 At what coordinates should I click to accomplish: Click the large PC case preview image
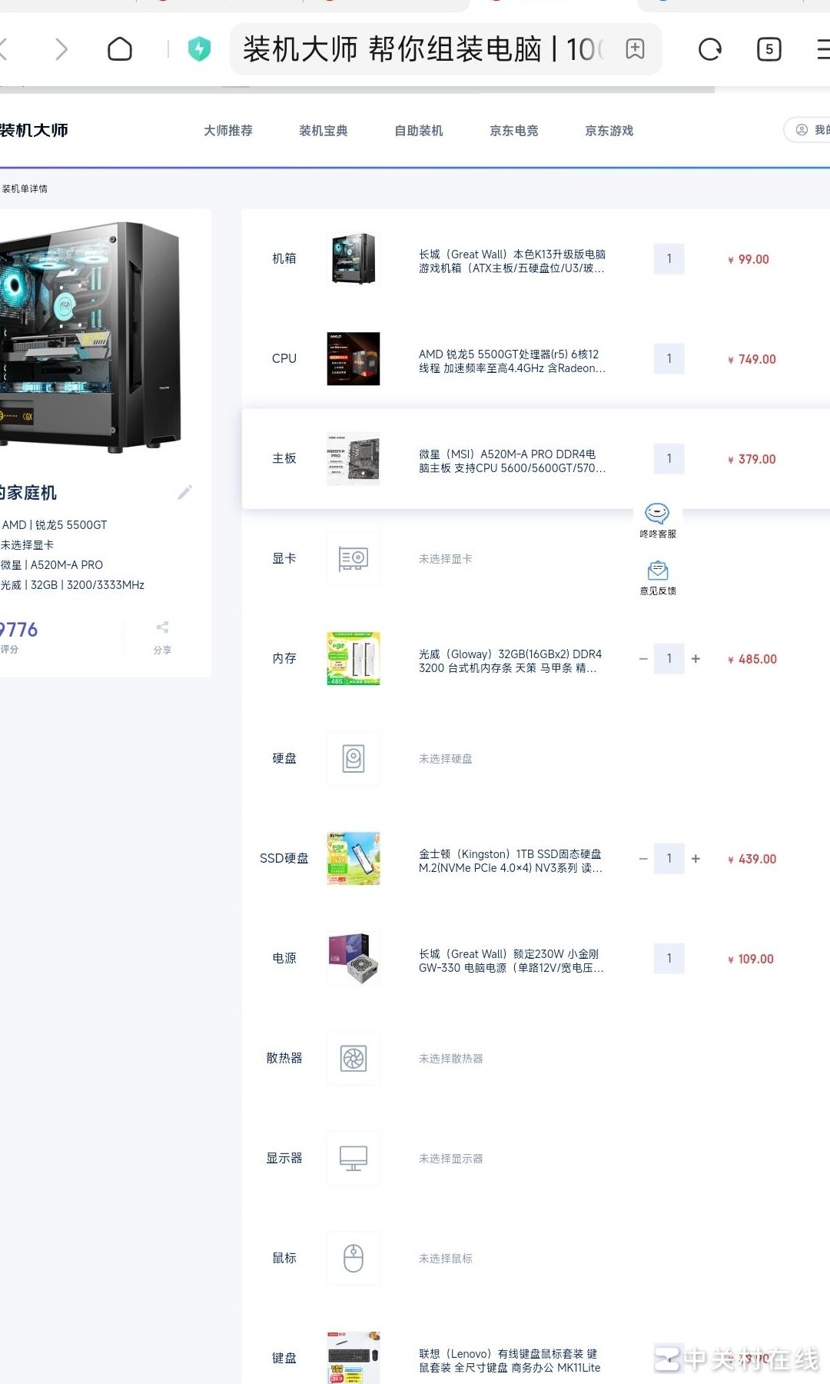[91, 336]
